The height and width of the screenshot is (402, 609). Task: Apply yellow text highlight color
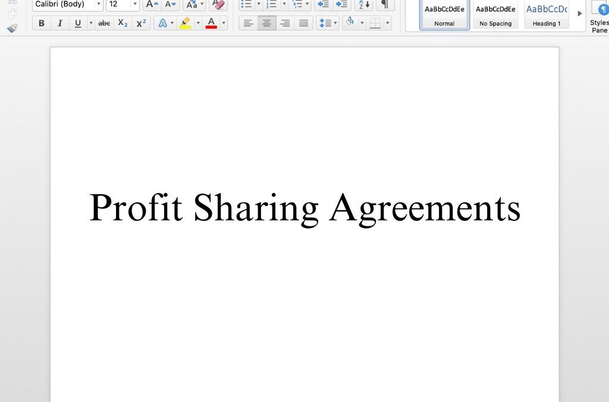186,23
